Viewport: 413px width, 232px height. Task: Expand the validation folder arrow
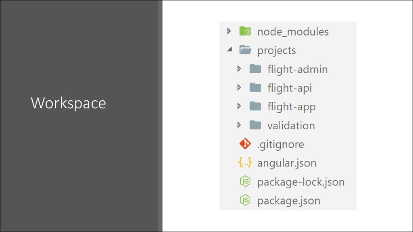pos(239,125)
